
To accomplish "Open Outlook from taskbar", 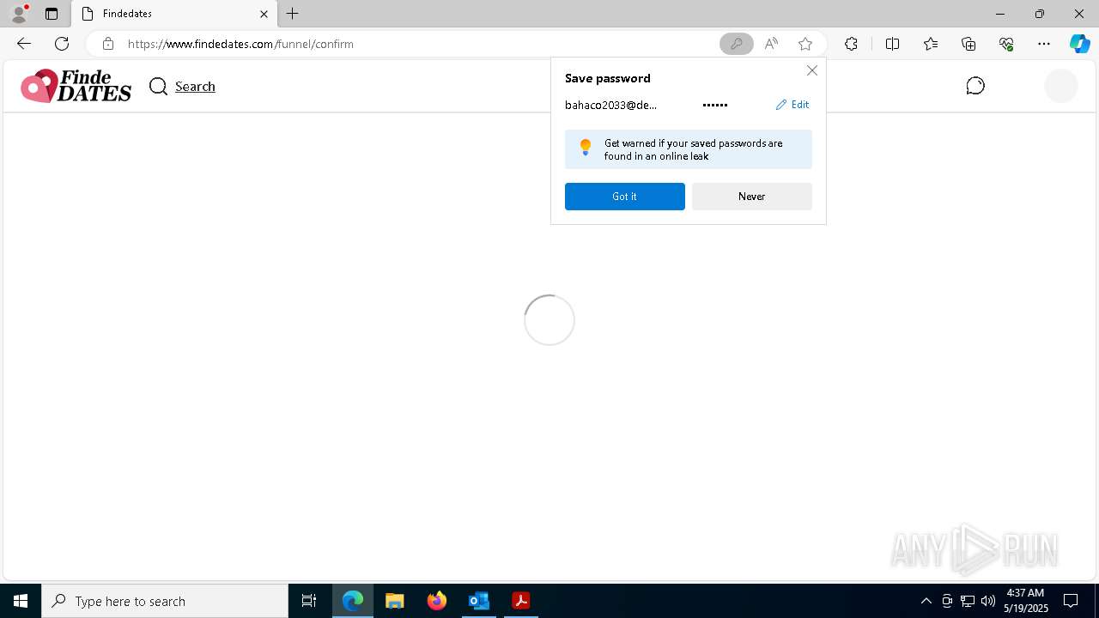I will coord(479,601).
